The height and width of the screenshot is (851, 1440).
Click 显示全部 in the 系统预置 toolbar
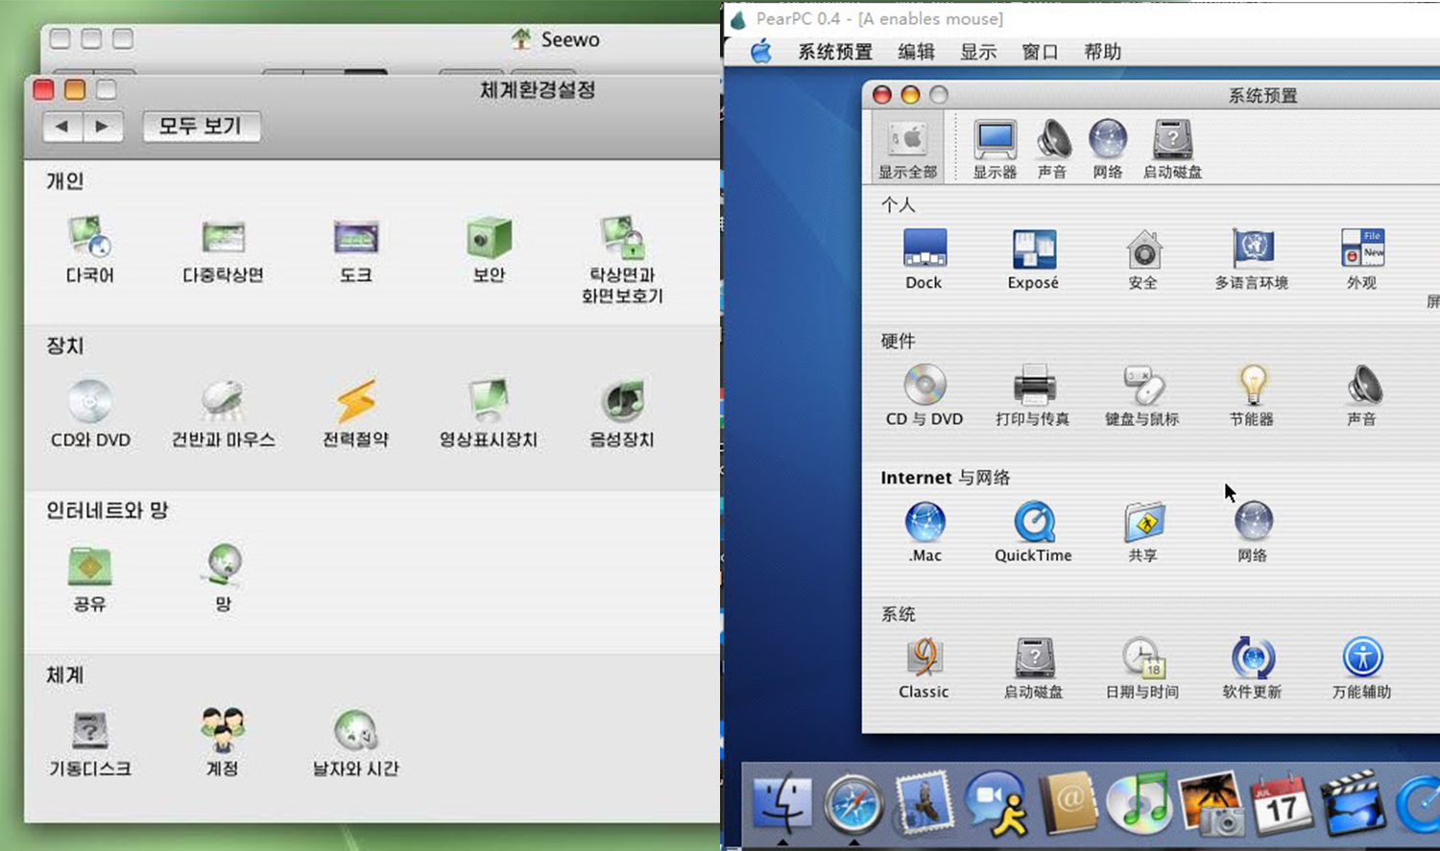click(x=907, y=149)
